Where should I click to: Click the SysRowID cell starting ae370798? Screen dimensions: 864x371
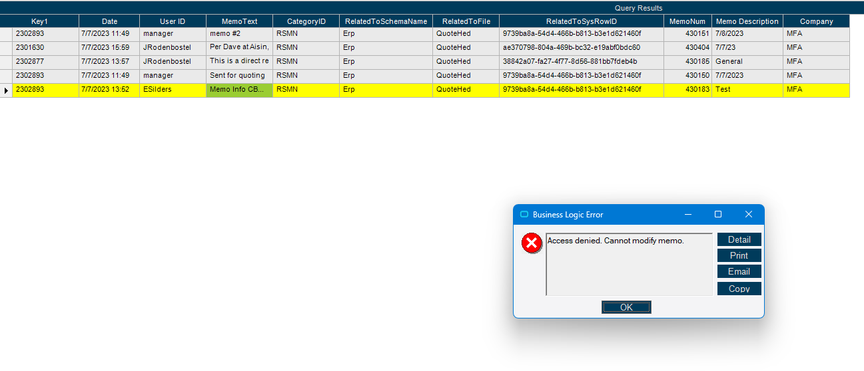click(582, 48)
